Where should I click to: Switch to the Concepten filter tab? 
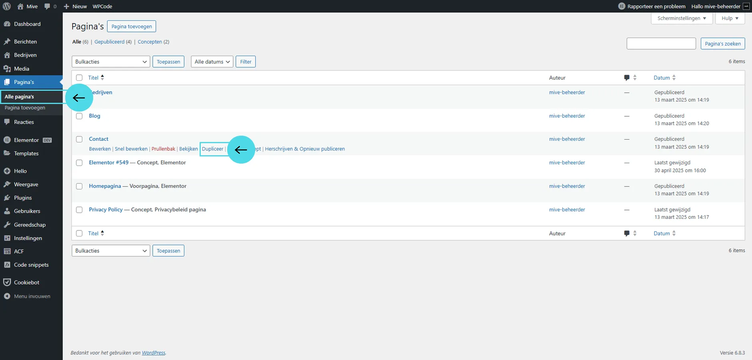[x=150, y=42]
